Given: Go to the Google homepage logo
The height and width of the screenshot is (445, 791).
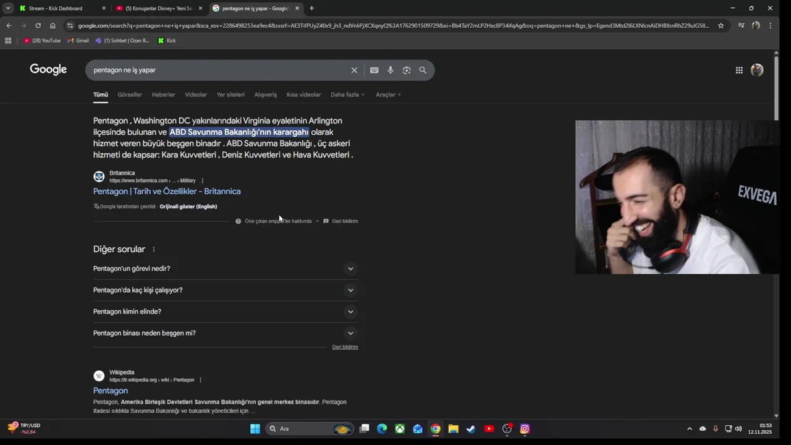Looking at the screenshot, I should (x=48, y=70).
